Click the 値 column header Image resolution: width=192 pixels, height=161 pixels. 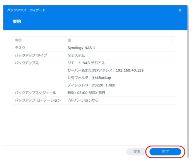tap(69, 40)
